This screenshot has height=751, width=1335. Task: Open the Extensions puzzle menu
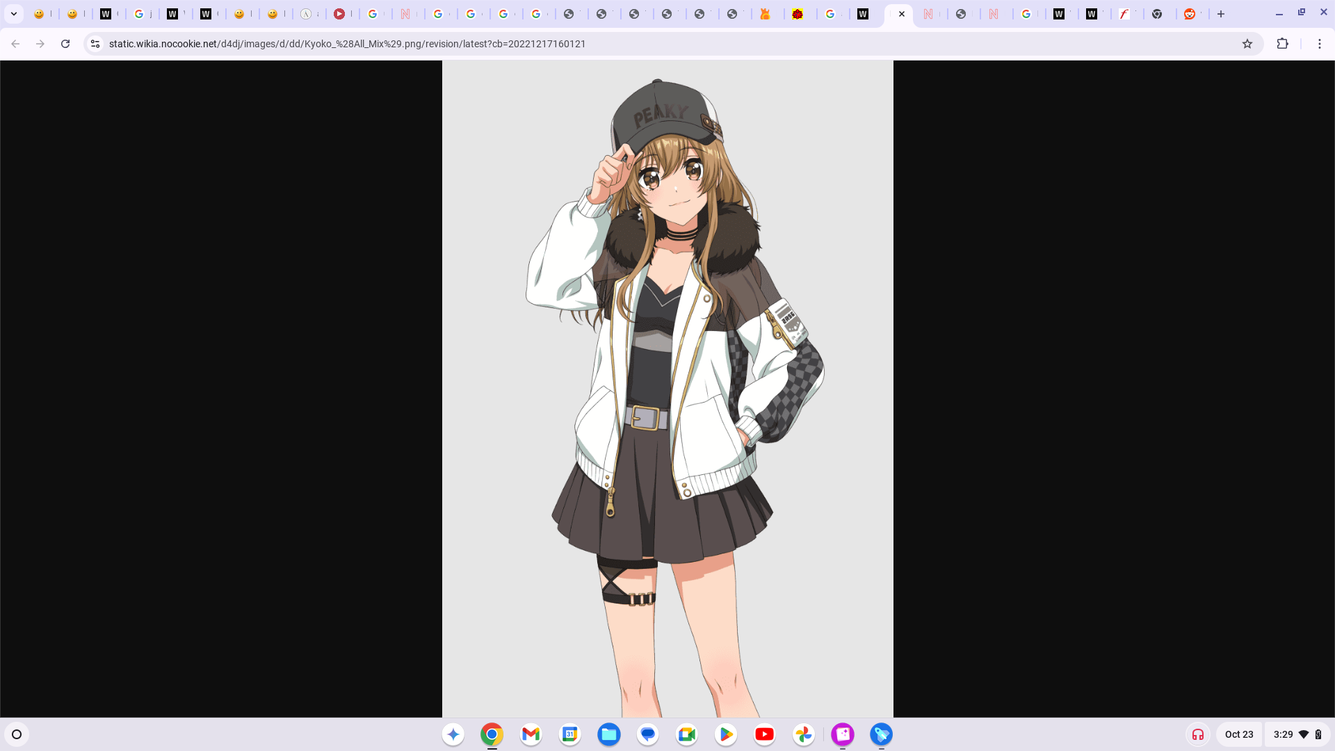click(1283, 44)
